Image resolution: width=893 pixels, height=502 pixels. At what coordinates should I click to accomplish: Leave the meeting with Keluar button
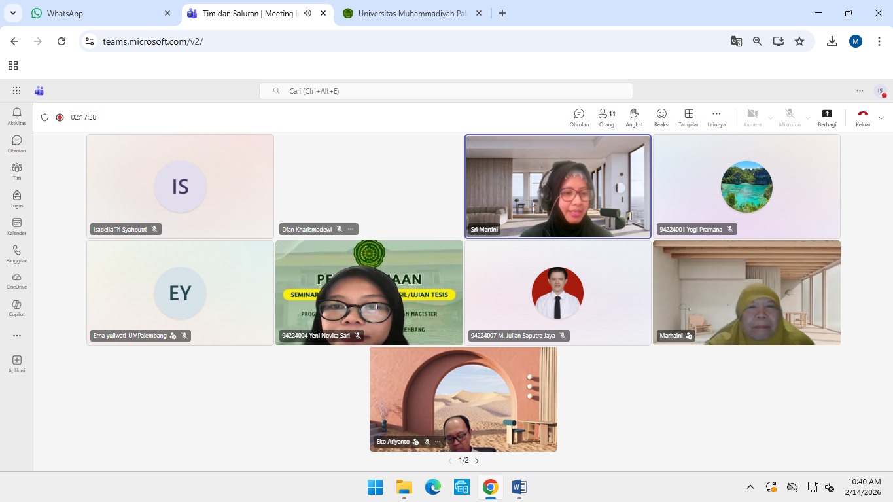863,117
